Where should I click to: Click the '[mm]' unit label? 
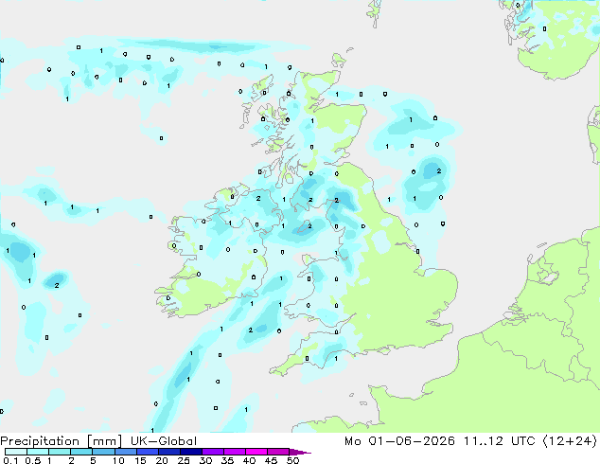pos(104,441)
